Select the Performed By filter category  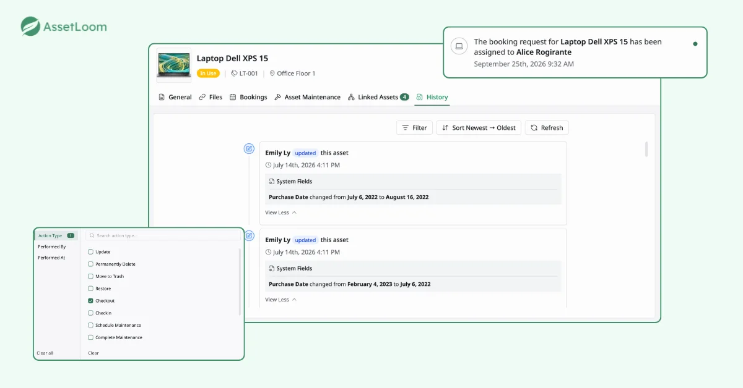pos(52,247)
